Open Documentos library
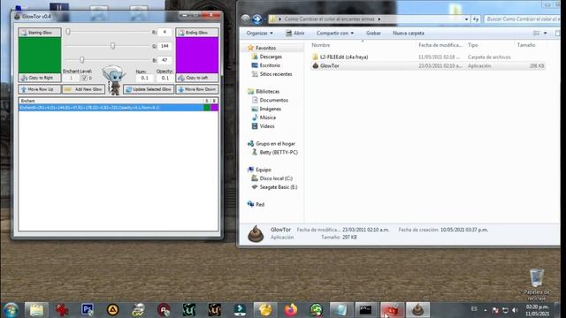 click(x=273, y=100)
